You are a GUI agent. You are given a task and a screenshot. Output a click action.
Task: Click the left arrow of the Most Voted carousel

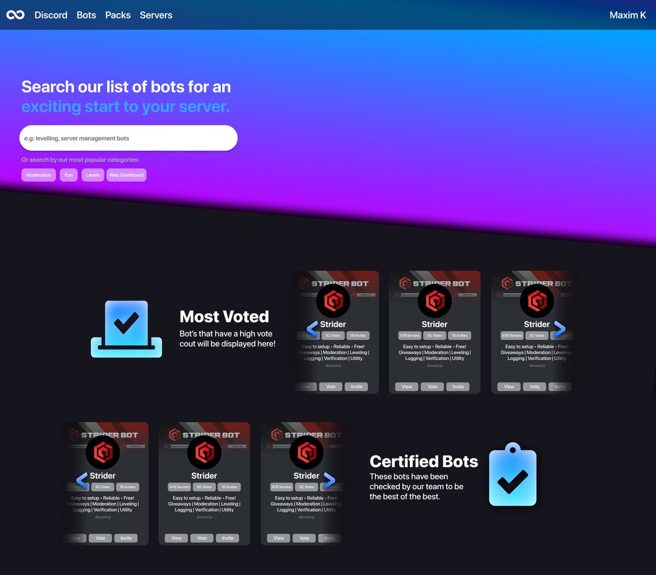312,329
